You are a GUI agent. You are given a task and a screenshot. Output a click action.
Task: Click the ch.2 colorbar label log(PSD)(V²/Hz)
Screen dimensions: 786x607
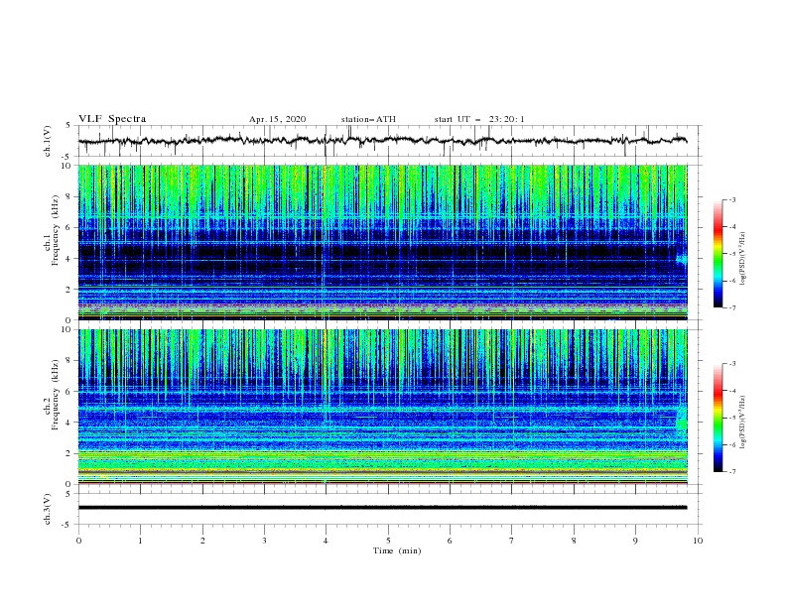(x=743, y=423)
